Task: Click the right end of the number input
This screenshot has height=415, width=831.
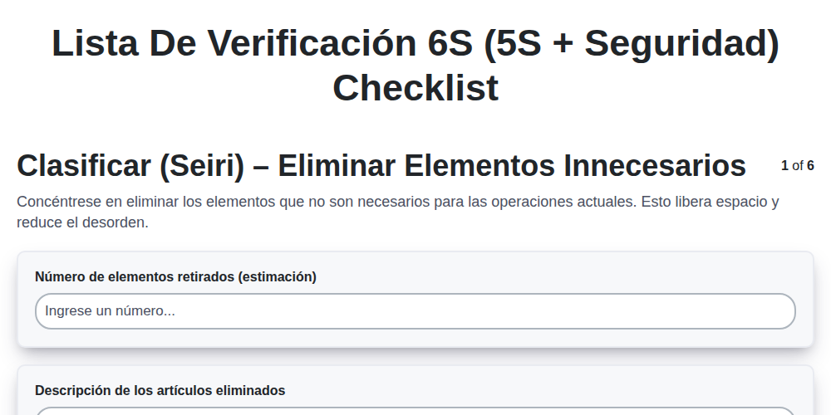Action: (x=779, y=311)
